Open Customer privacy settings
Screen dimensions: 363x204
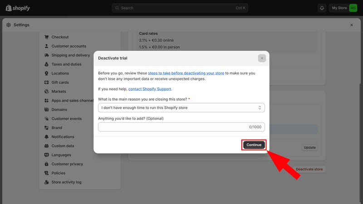pyautogui.click(x=67, y=164)
